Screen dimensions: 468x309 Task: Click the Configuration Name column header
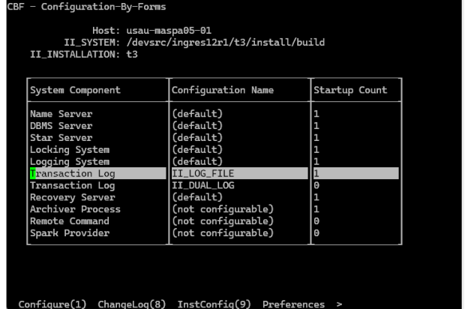[x=223, y=90]
